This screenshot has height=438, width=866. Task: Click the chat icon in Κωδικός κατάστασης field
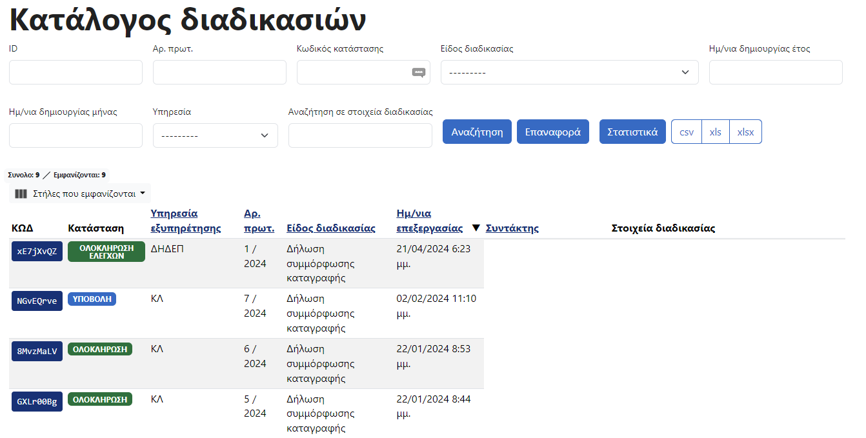pyautogui.click(x=419, y=72)
